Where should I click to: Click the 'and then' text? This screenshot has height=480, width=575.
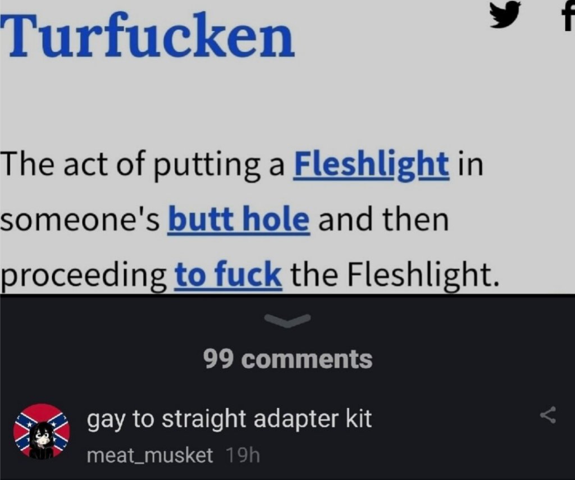[x=383, y=221]
